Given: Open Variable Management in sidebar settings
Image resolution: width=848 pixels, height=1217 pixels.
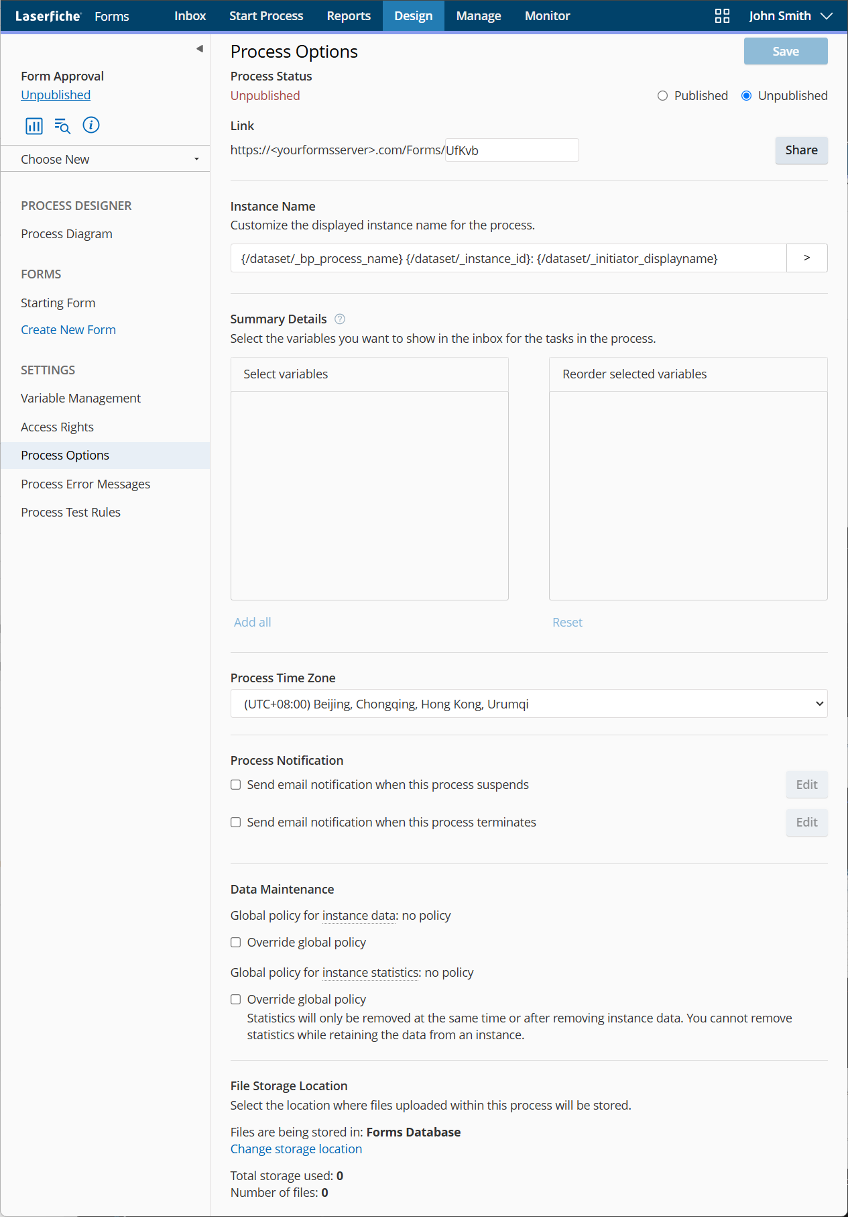Looking at the screenshot, I should [x=81, y=399].
